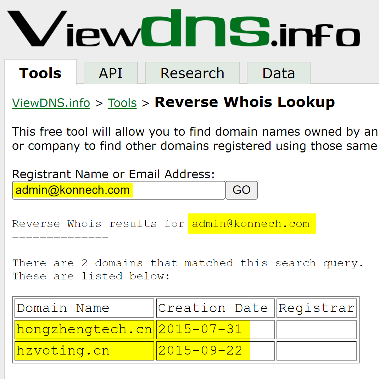Click the Registrar column header
The height and width of the screenshot is (379, 379).
pyautogui.click(x=317, y=308)
